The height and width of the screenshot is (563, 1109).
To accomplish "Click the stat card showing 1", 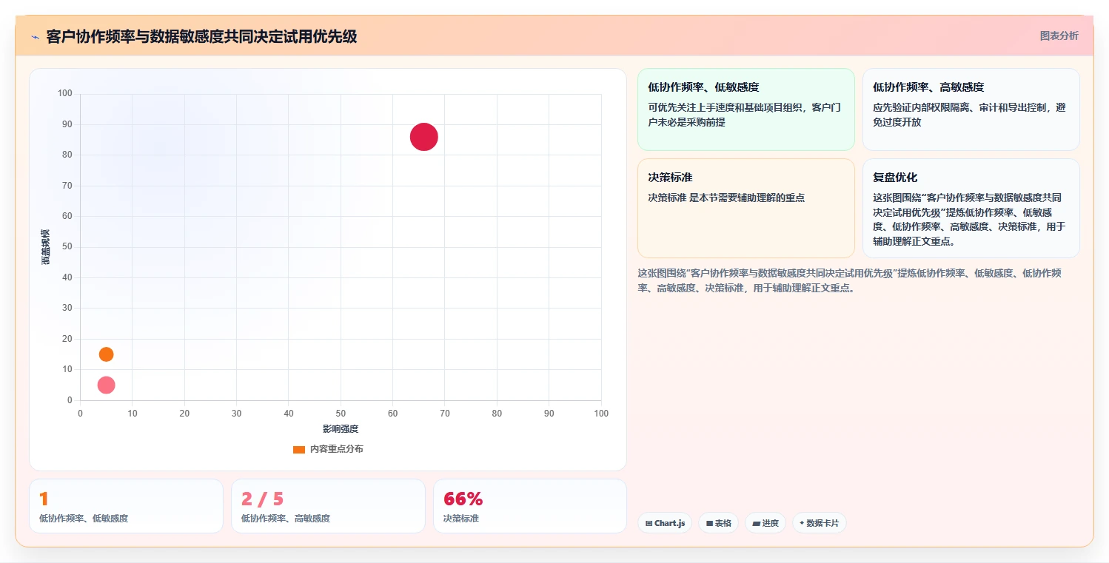I will [126, 506].
